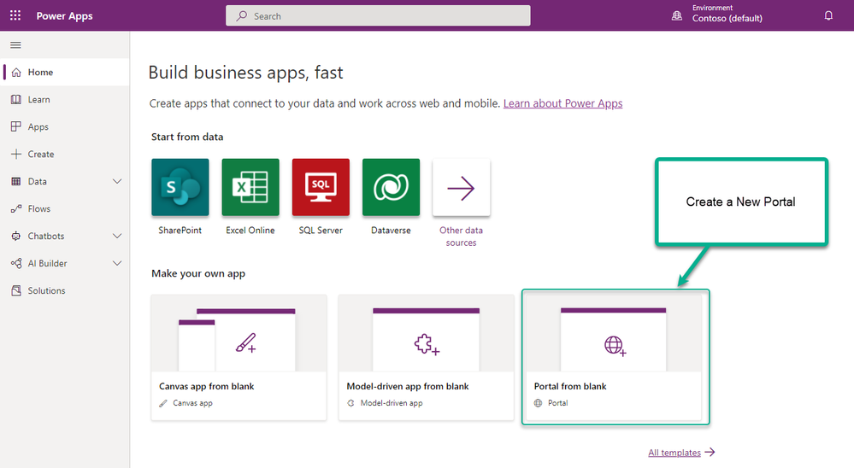Open Other data sources arrow tile

point(462,187)
